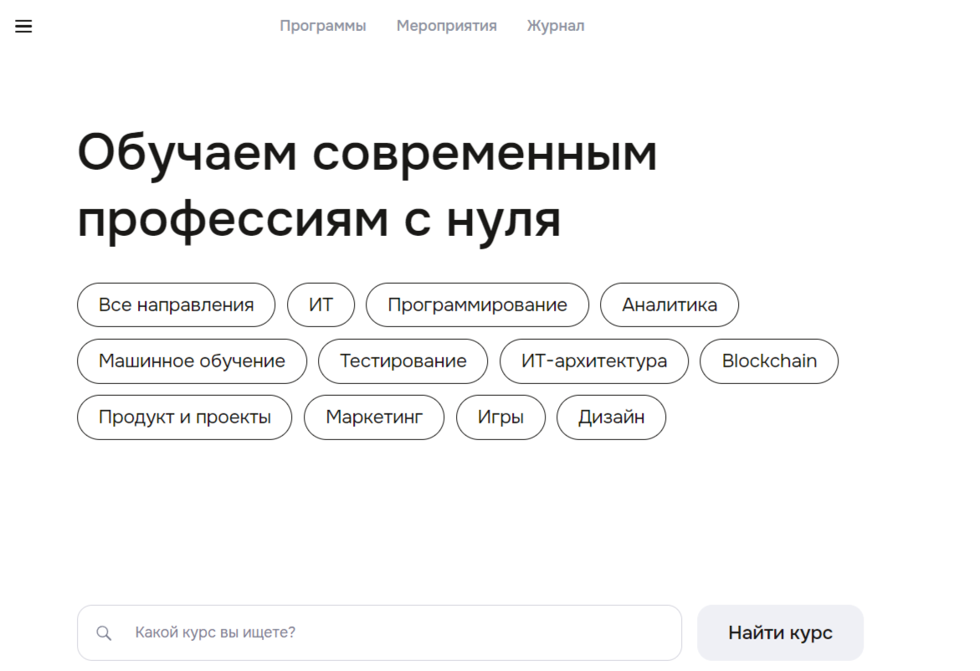Viewport: 980px width, 671px height.
Task: Click the magnifier icon in search field
Action: click(x=104, y=633)
